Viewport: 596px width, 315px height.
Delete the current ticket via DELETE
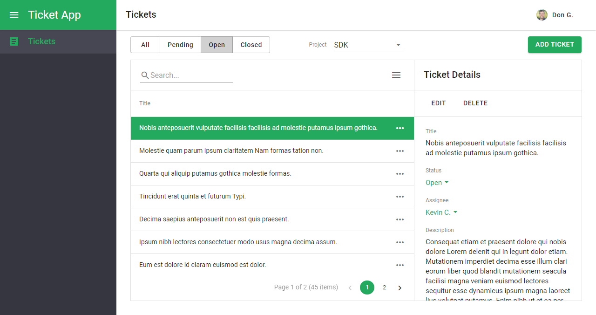(x=475, y=103)
